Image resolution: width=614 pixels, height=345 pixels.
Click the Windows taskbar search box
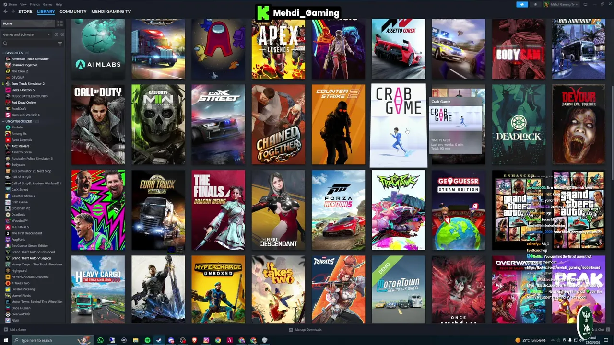tap(53, 340)
